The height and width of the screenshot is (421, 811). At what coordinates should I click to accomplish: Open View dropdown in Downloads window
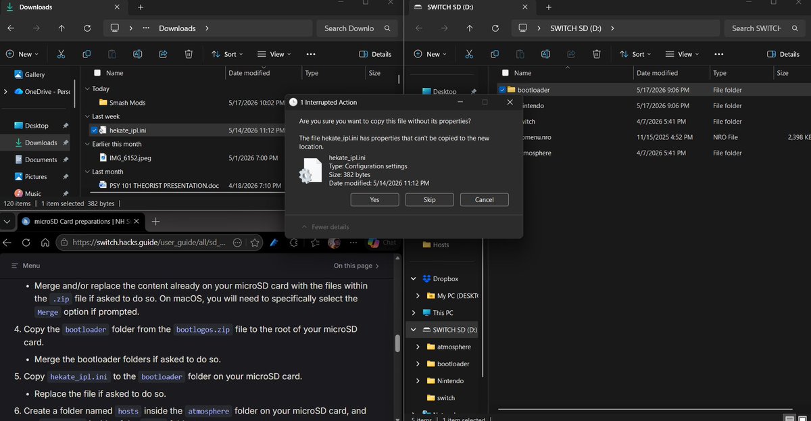tap(274, 54)
